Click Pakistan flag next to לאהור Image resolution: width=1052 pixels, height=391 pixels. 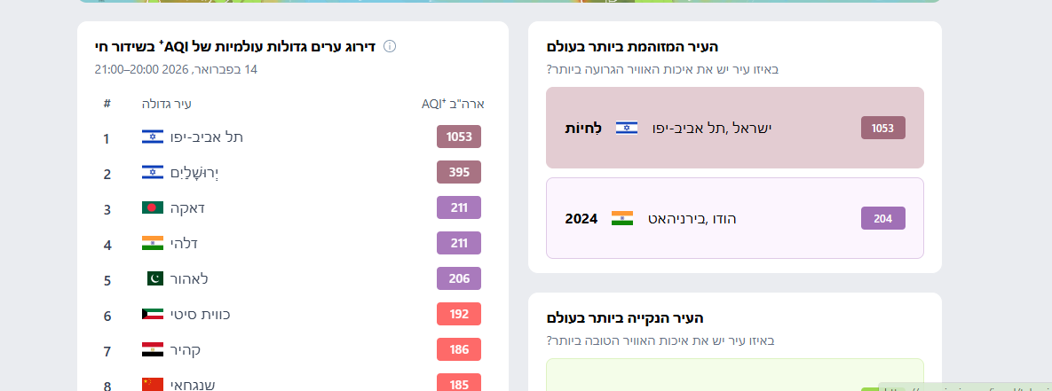[154, 278]
